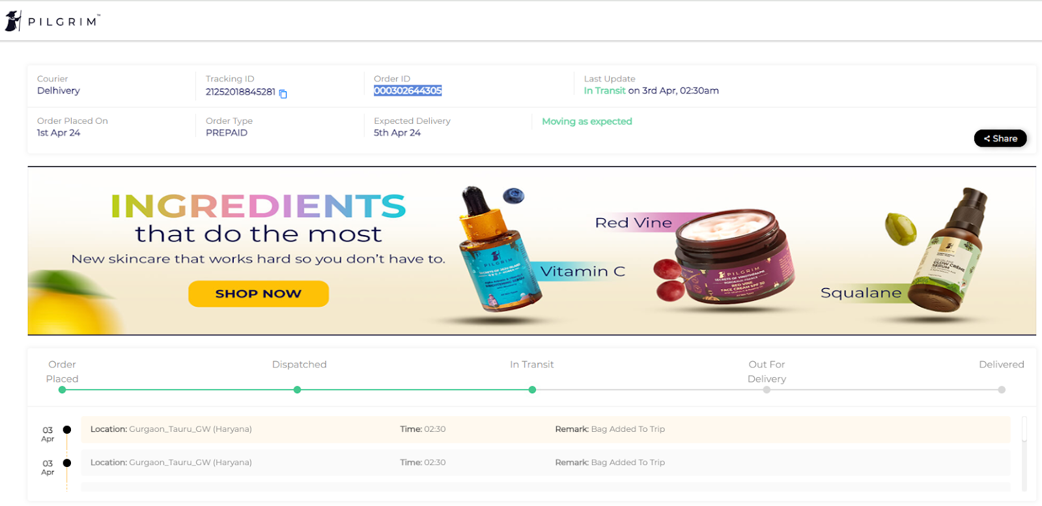The image size is (1042, 506).
Task: Click the Delivered progress dot
Action: pyautogui.click(x=1002, y=389)
